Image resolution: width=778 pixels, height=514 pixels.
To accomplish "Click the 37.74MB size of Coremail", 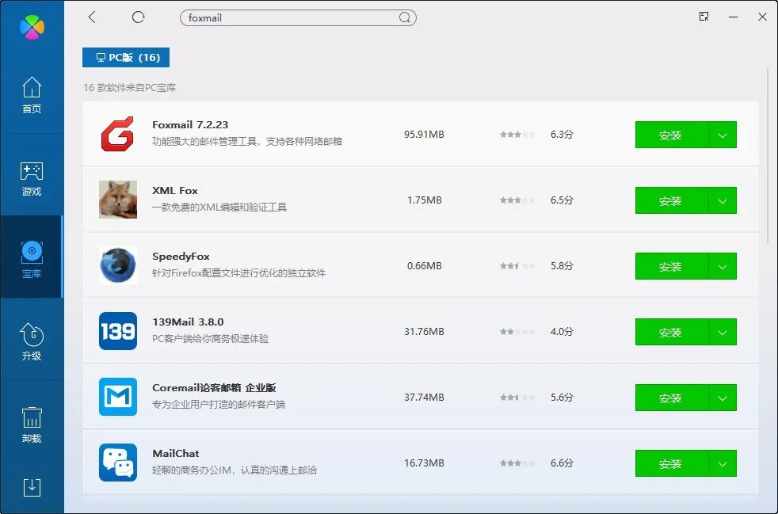I will (x=424, y=397).
